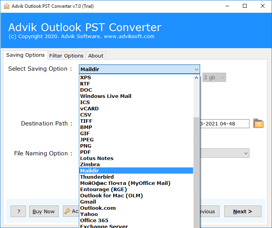
Task: Click the Destination Path text field
Action: click(x=225, y=124)
